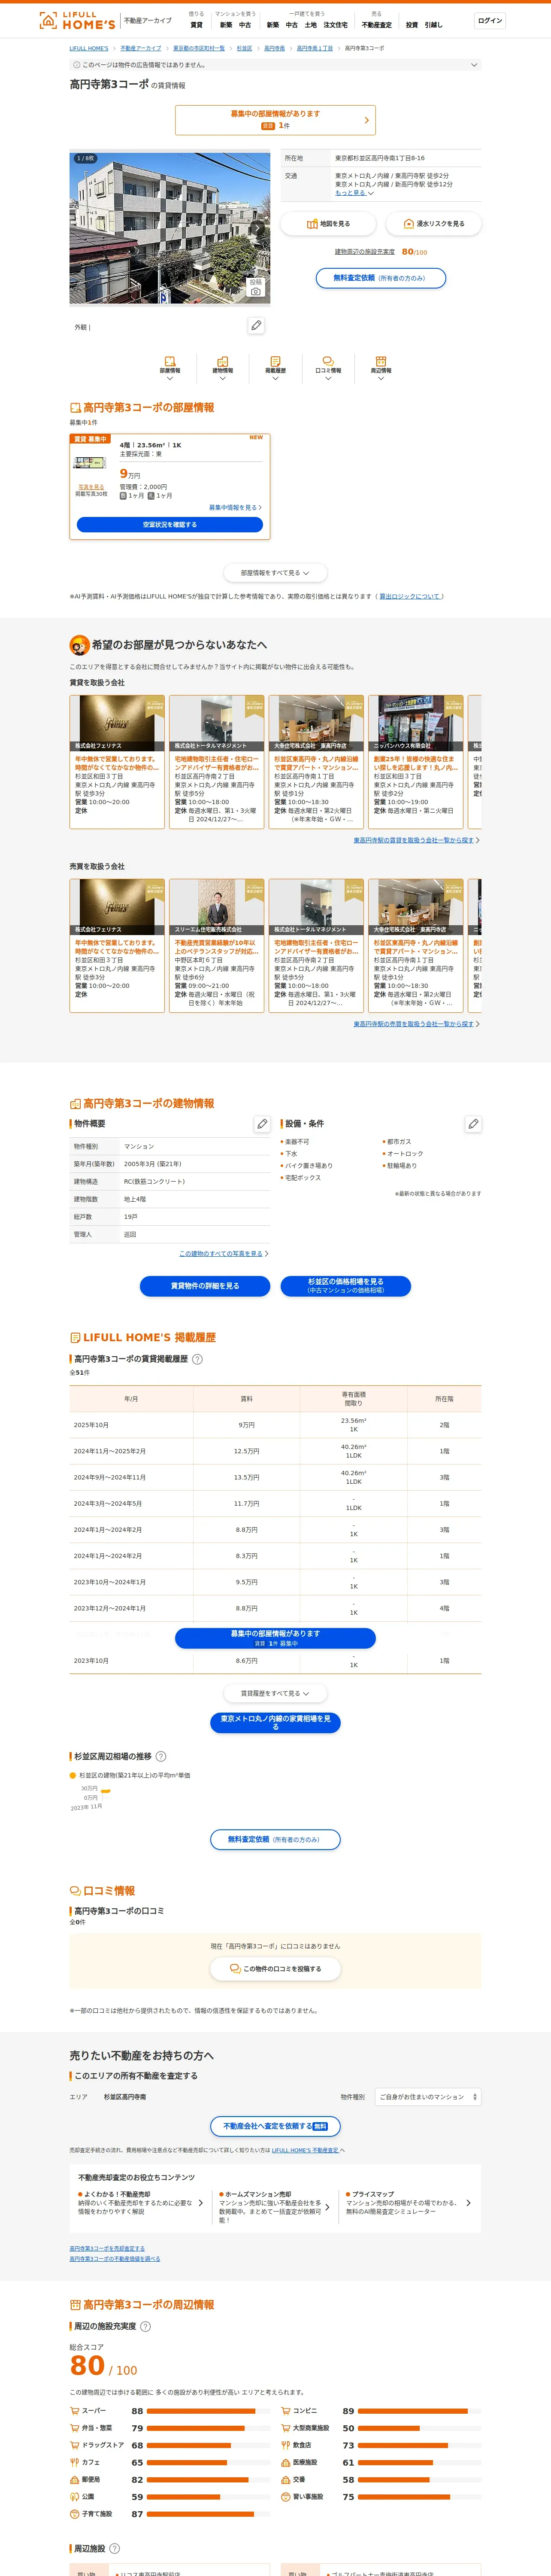This screenshot has width=551, height=2576.
Task: Select 引越し in top navigation
Action: click(433, 25)
